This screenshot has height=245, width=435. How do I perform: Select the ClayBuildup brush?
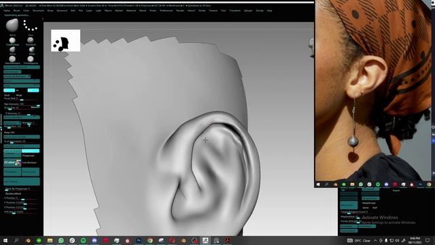[12, 41]
